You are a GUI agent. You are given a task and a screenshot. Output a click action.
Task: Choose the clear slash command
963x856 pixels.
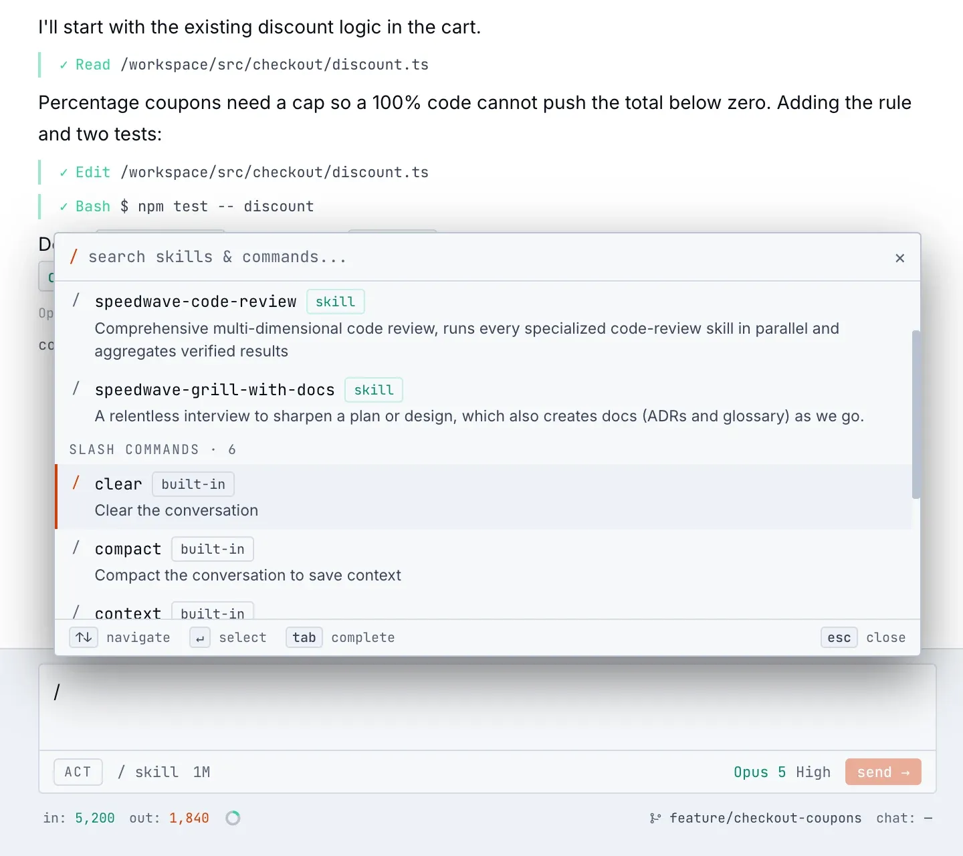point(484,497)
